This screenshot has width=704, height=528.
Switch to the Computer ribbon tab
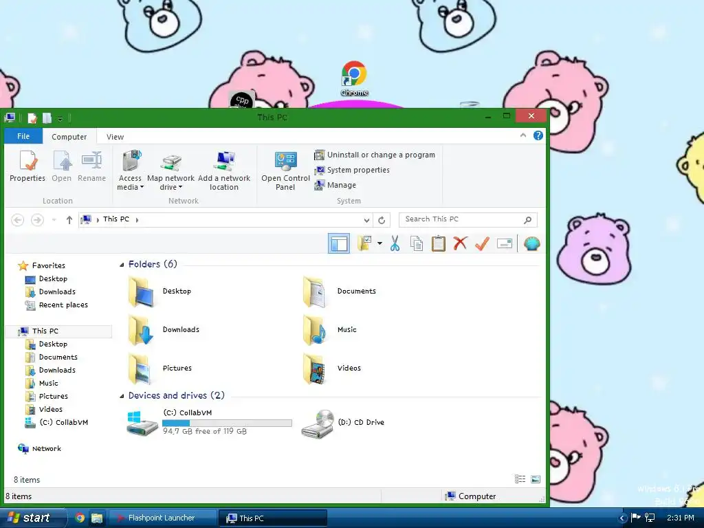pos(69,137)
